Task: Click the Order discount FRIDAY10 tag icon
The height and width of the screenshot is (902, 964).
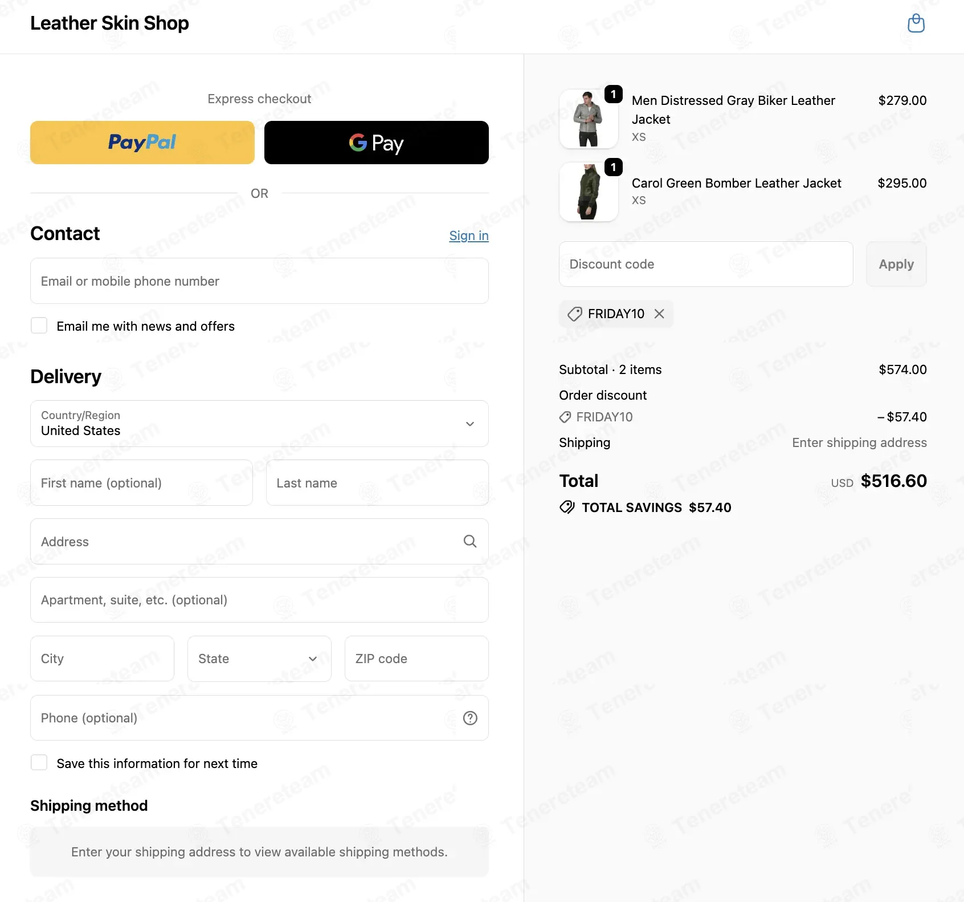Action: click(x=565, y=417)
